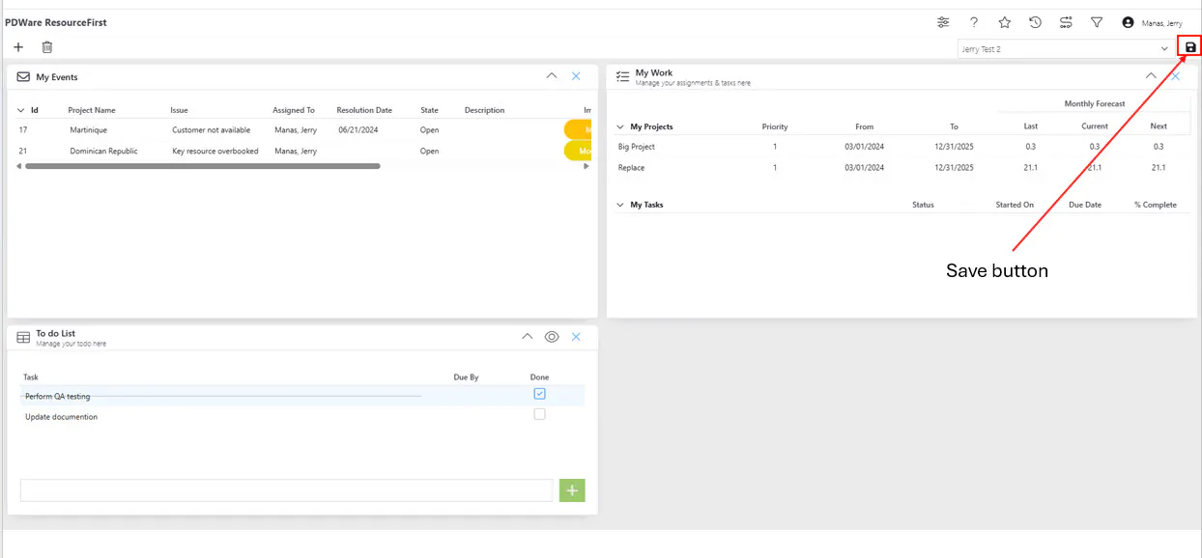1202x558 pixels.
Task: Click the Issue column header
Action: point(180,110)
